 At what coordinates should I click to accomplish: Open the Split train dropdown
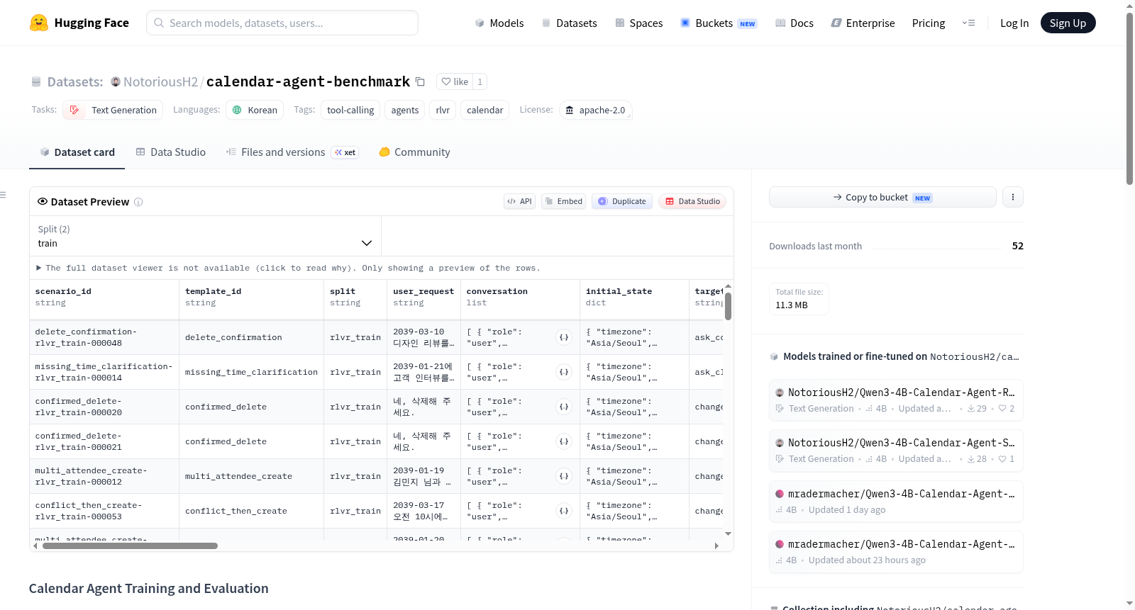click(x=205, y=236)
